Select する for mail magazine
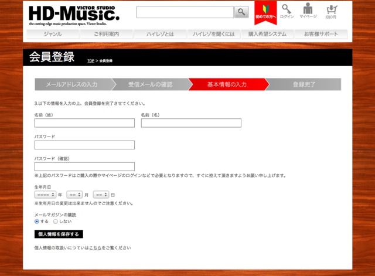Screen dimensions: 375x276 36,222
